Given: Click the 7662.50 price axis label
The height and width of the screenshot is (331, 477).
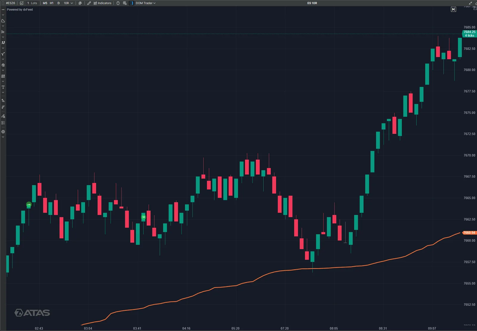Looking at the screenshot, I should click(x=470, y=220).
